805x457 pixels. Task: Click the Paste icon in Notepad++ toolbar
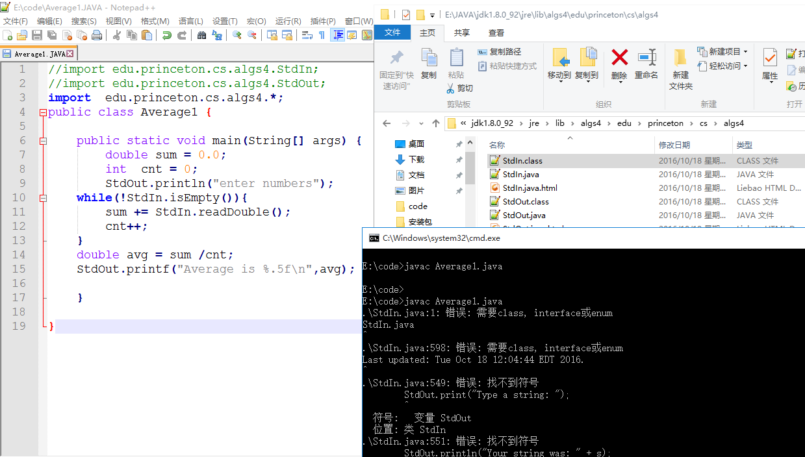point(147,35)
